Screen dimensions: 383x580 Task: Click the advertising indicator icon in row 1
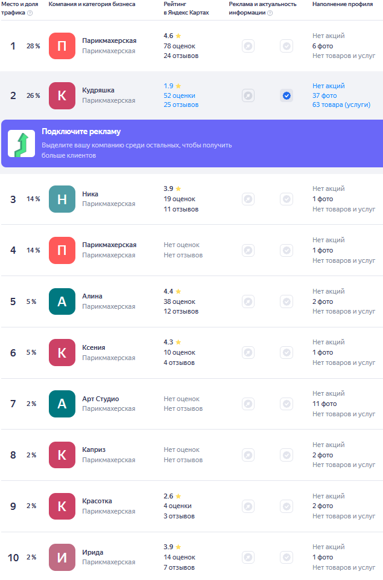coord(248,46)
